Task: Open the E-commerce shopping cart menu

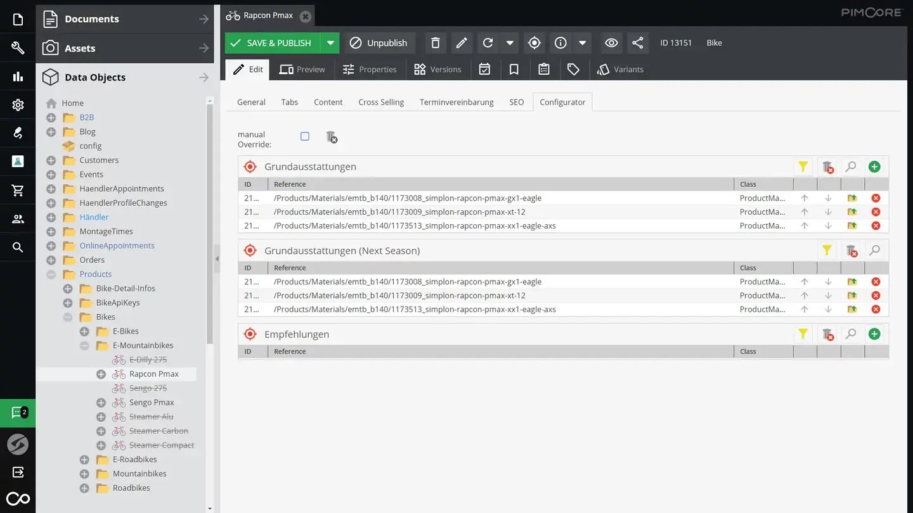Action: coord(18,190)
